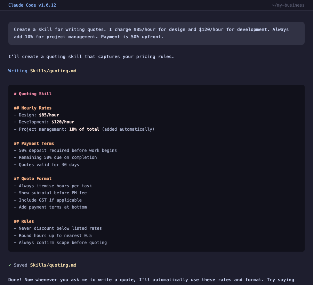Viewport: 313px width, 285px height.
Task: Click the Design: $85/hour line
Action: [37, 115]
